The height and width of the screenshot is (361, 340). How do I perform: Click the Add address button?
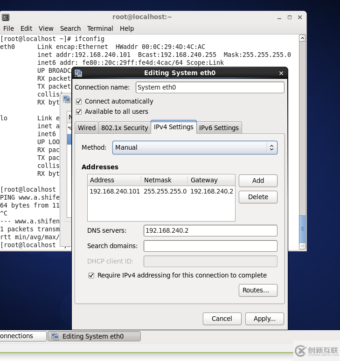(258, 180)
